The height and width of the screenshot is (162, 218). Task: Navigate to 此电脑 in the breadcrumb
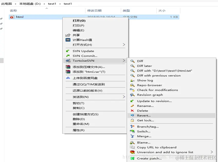[6, 4]
